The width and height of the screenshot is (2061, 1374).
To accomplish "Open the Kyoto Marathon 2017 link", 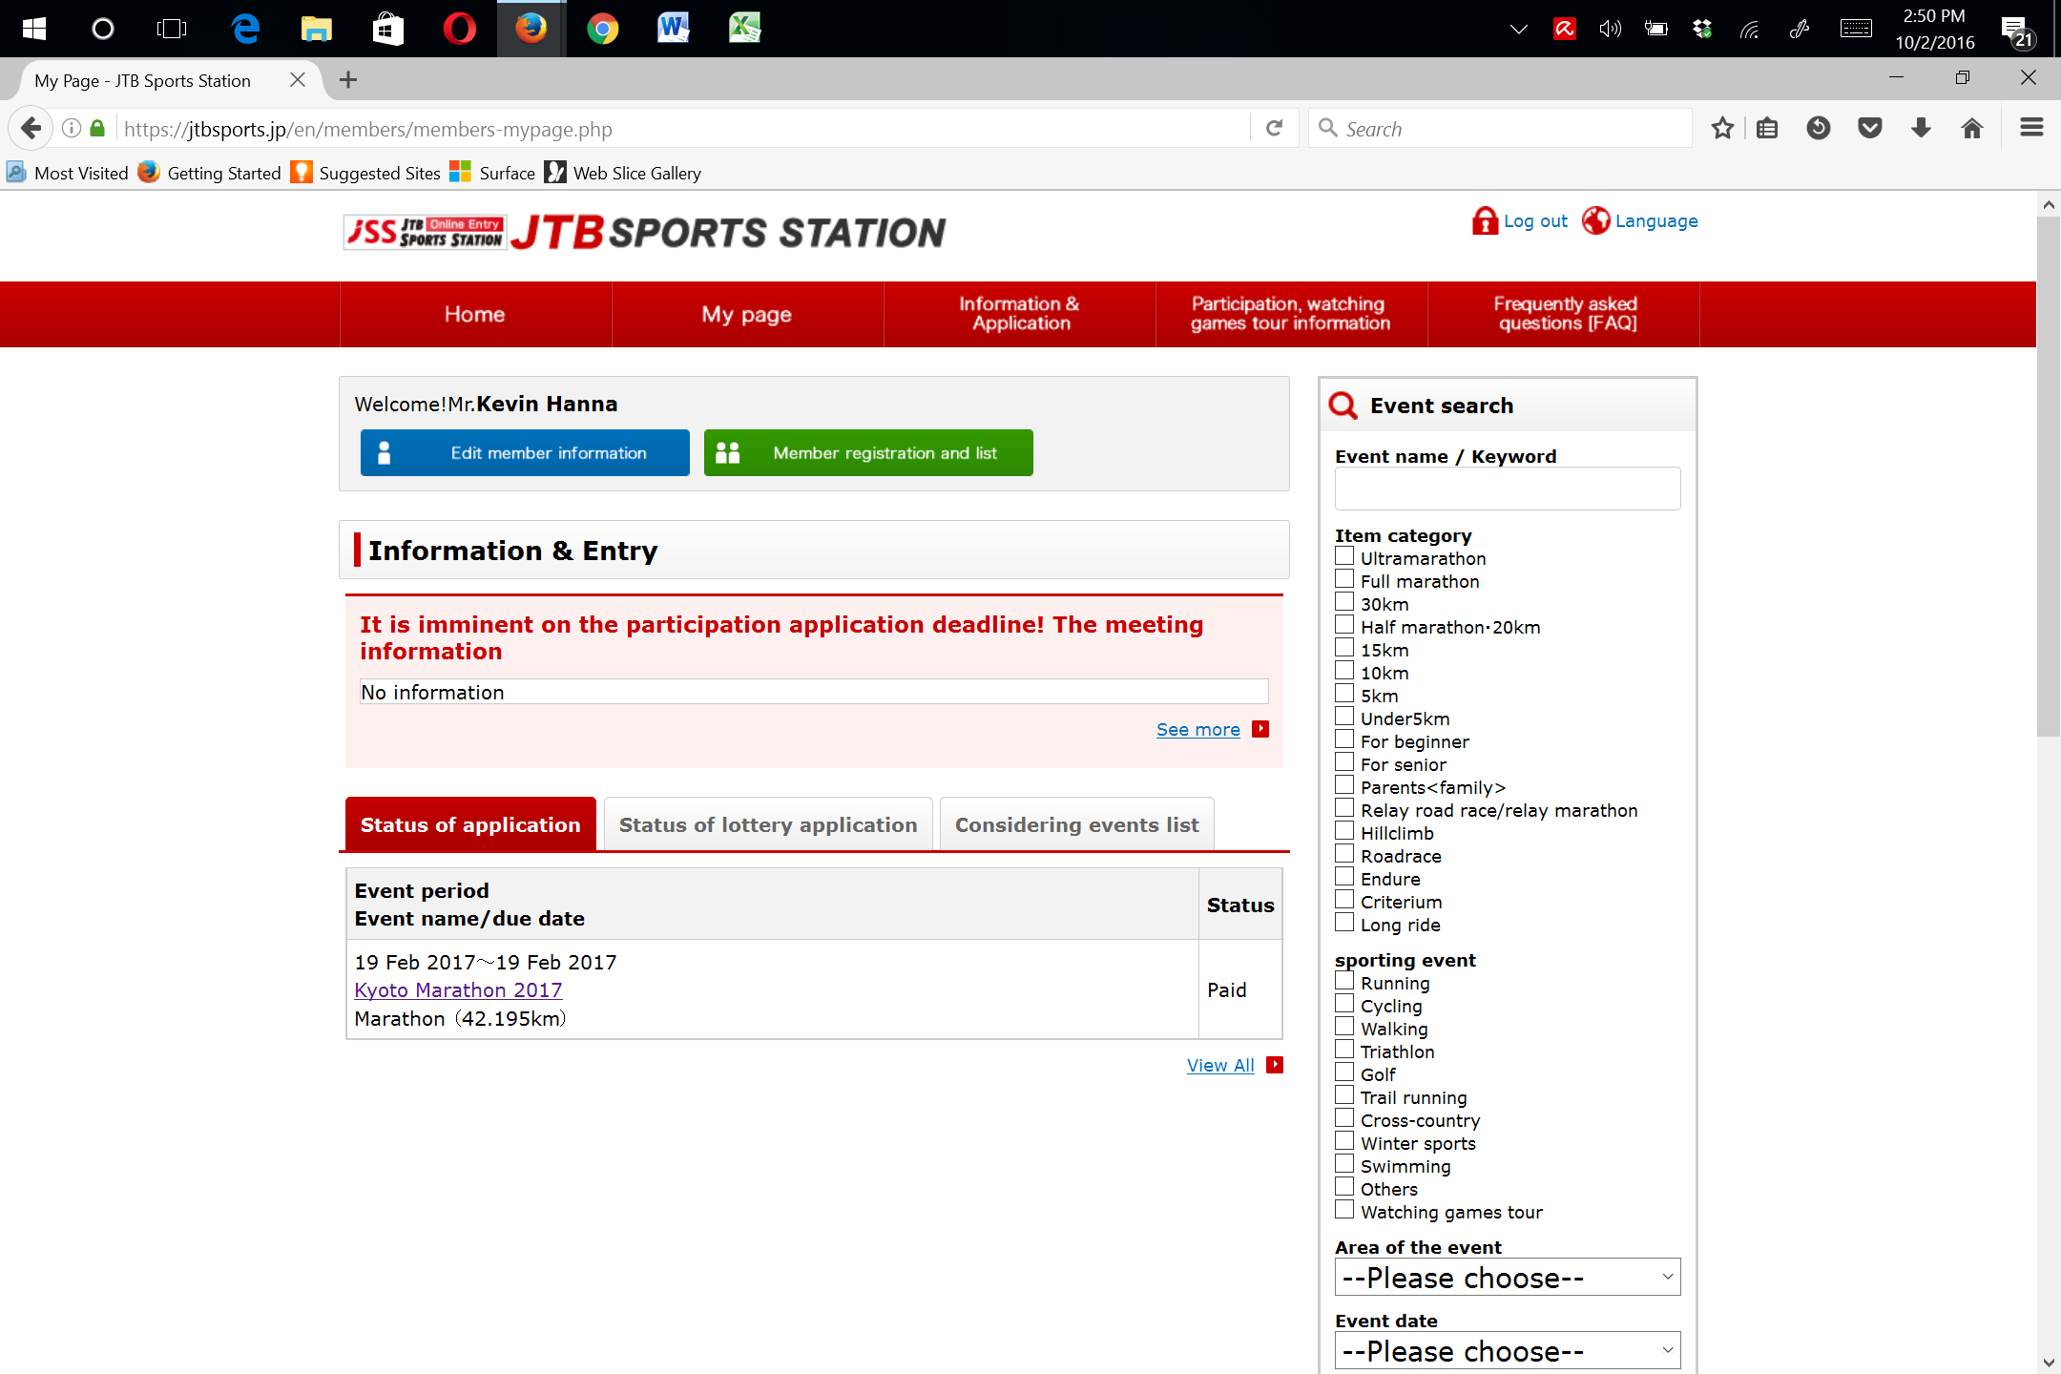I will click(x=458, y=990).
